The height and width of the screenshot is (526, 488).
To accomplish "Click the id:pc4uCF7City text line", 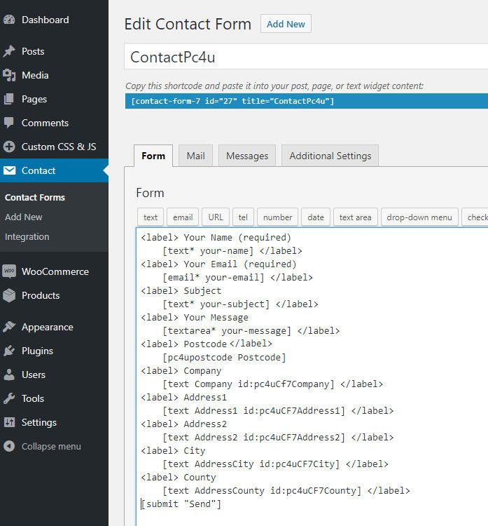I will pos(275,464).
